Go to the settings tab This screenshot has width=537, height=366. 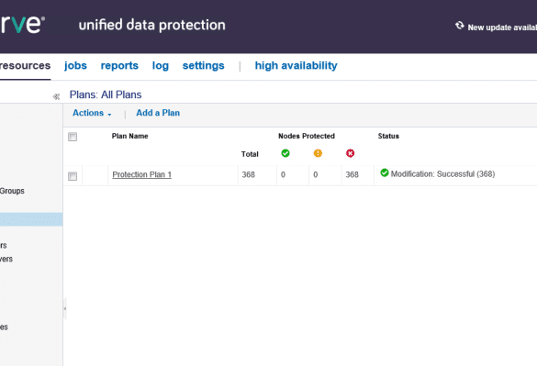coord(204,66)
